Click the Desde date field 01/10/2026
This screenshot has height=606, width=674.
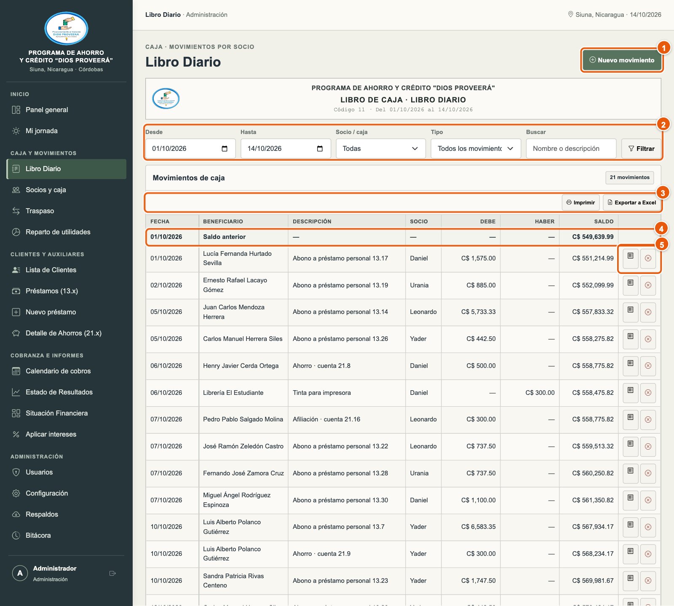[x=190, y=148]
